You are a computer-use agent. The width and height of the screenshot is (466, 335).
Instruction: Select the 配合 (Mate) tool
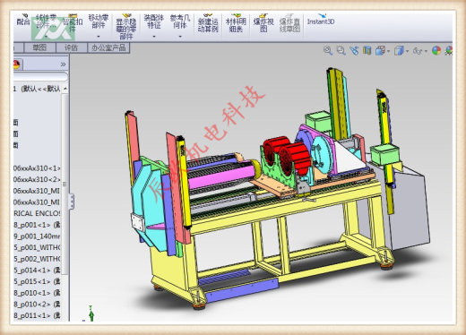[x=23, y=21]
